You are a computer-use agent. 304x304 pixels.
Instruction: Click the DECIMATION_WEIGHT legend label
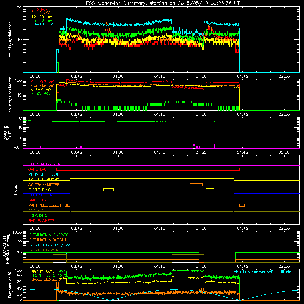48,240
